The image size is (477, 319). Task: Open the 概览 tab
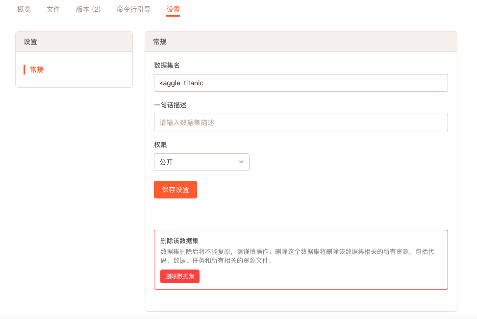[x=24, y=9]
